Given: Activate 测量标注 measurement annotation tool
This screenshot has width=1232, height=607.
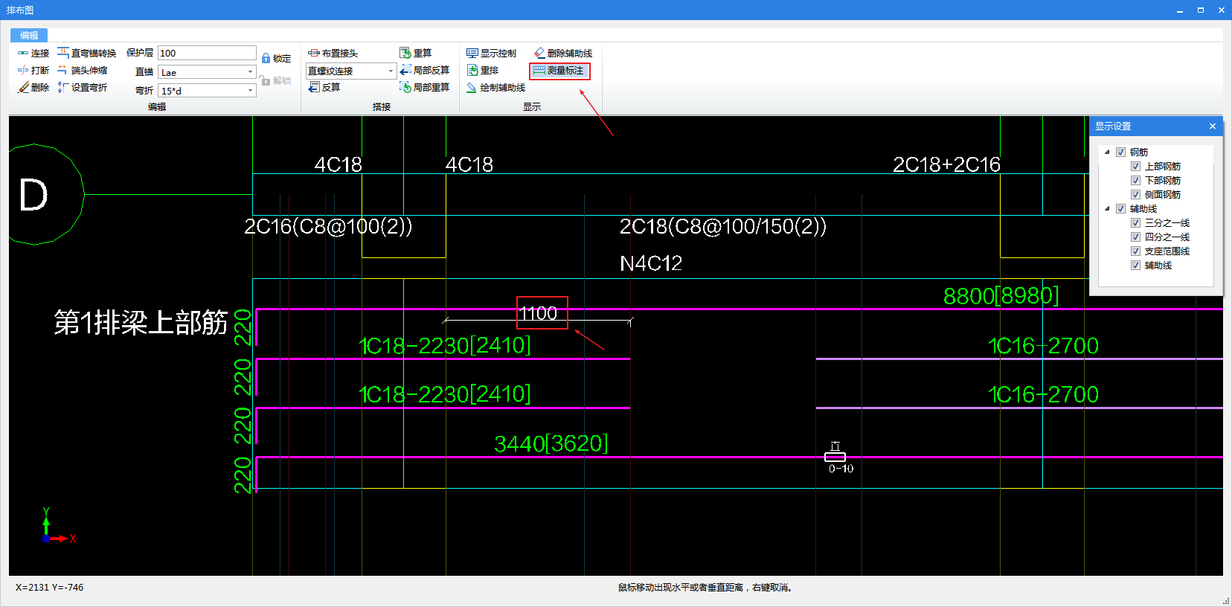Looking at the screenshot, I should 559,71.
